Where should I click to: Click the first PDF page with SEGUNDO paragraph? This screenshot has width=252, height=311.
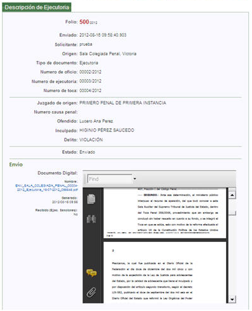point(164,213)
